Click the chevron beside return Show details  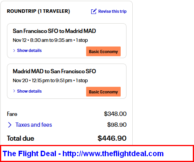14,91
